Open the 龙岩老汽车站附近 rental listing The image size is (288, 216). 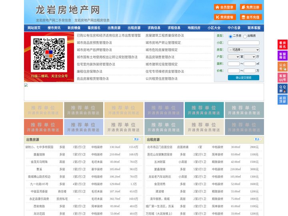click(160, 177)
